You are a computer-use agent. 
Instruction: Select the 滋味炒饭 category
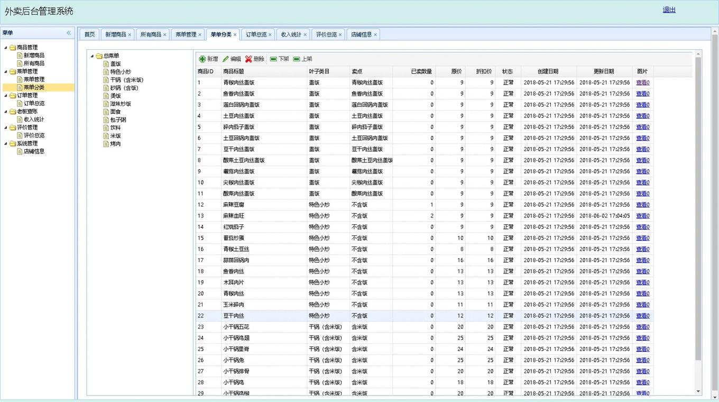tap(121, 104)
